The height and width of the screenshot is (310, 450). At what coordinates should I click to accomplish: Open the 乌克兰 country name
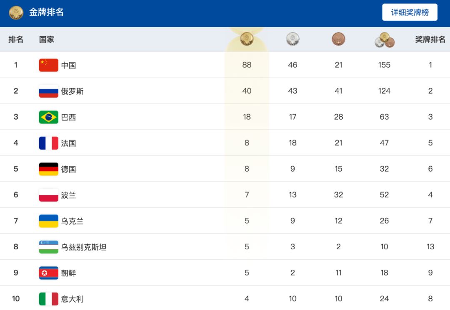point(72,221)
